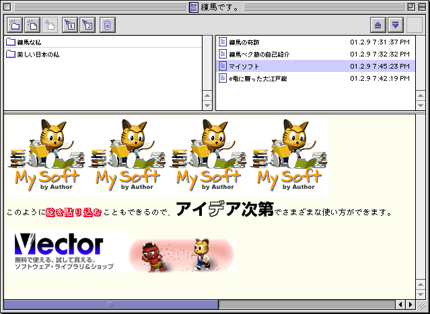The height and width of the screenshot is (314, 430).
Task: Click the horizontal scrollbar thumb
Action: click(x=111, y=305)
